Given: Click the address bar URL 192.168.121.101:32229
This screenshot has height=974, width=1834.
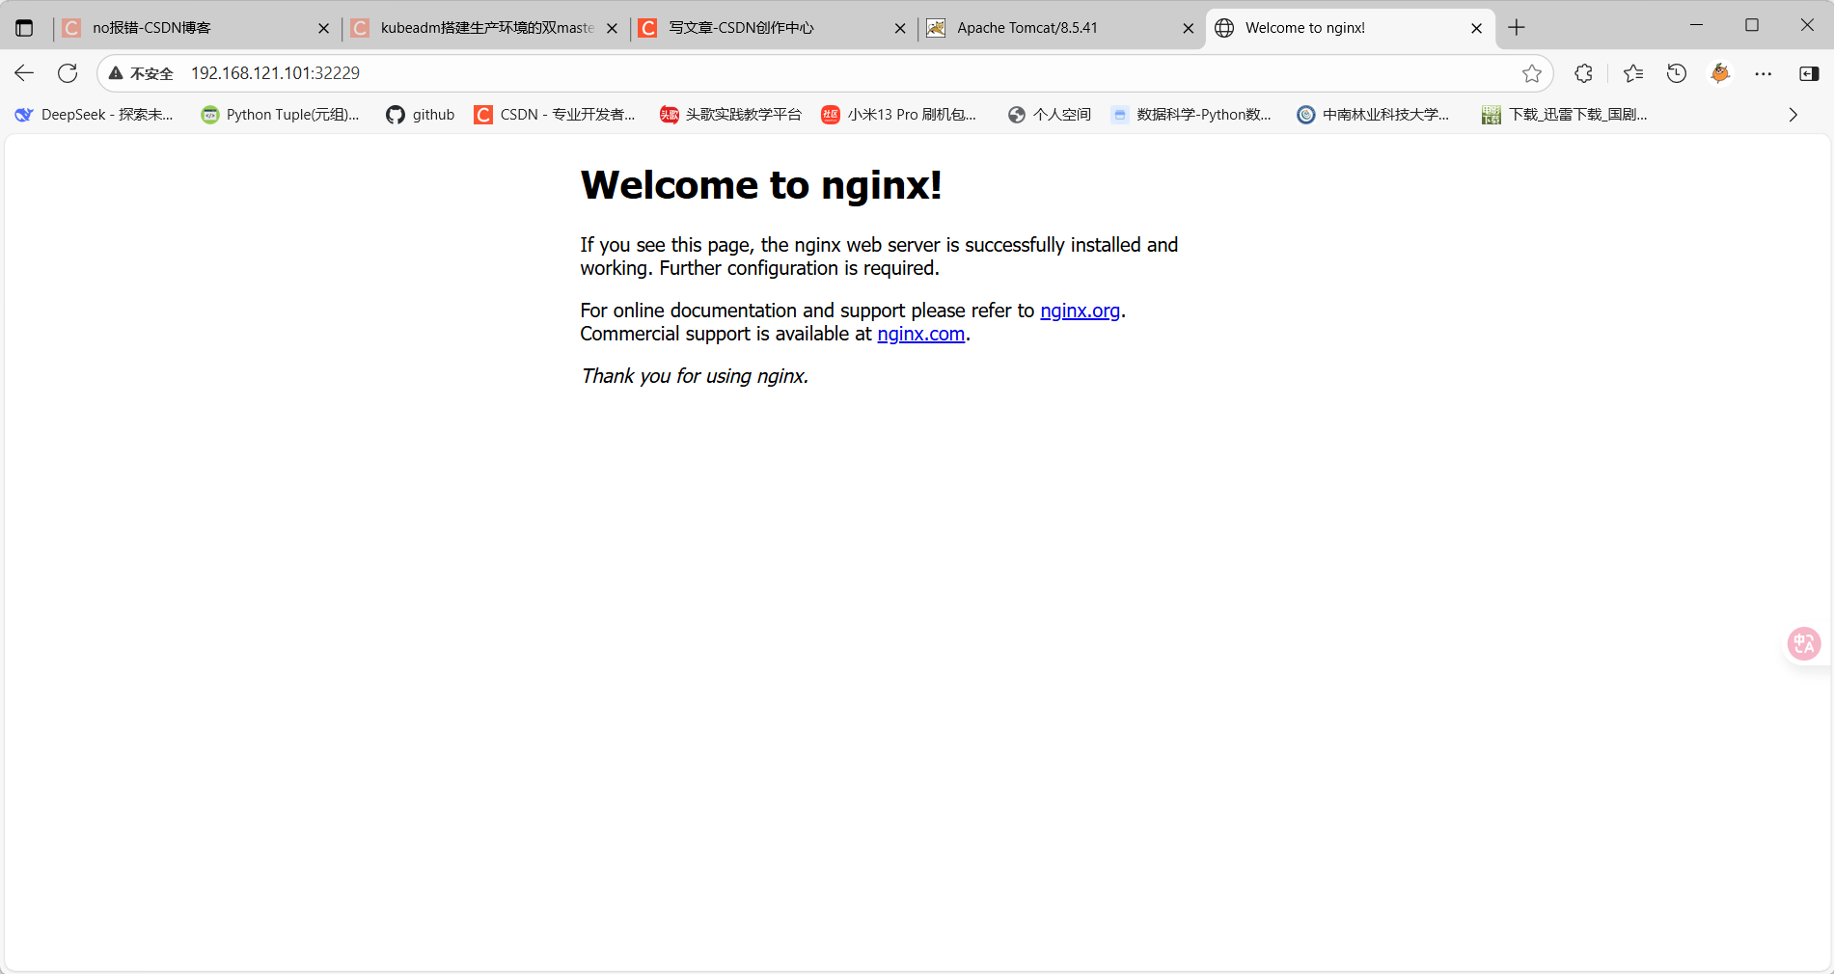Looking at the screenshot, I should point(275,73).
